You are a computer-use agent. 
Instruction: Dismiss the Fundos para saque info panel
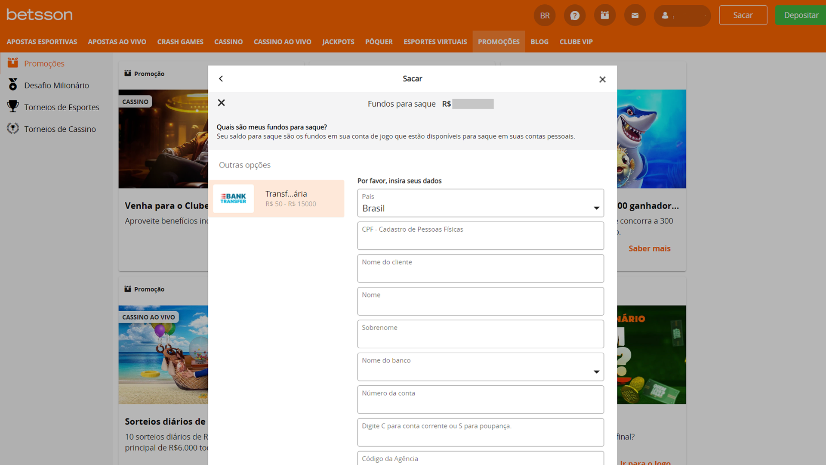pyautogui.click(x=221, y=102)
